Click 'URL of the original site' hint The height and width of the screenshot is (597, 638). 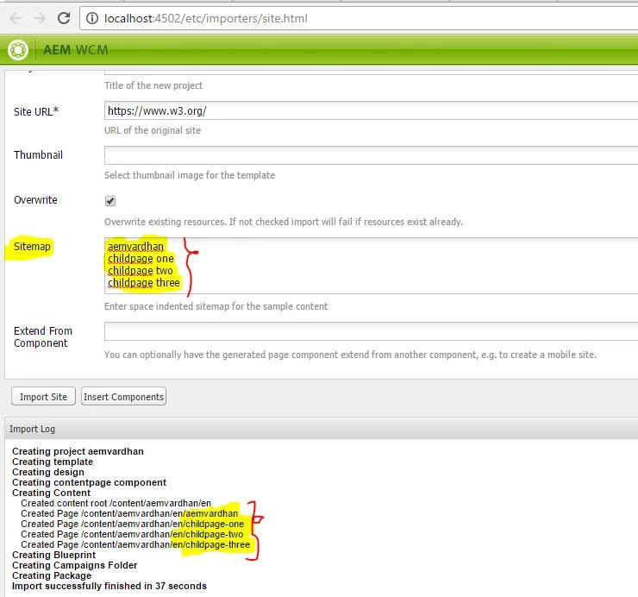click(153, 130)
